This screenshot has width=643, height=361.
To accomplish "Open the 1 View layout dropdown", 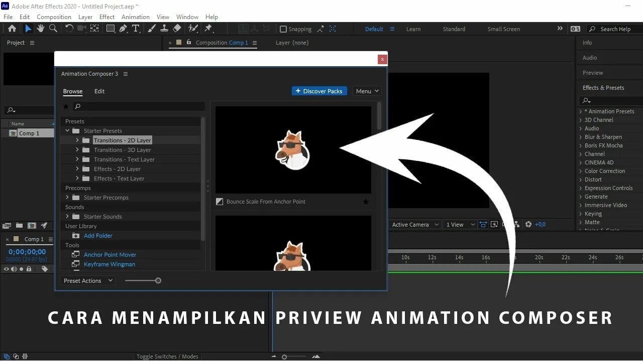I will click(x=460, y=225).
